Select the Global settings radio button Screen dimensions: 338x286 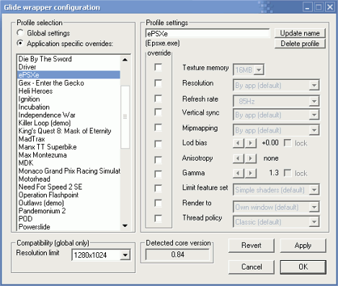pos(20,32)
